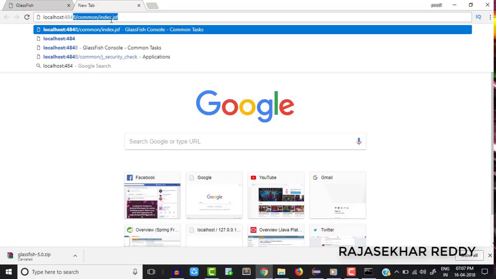Open the Overview (Spring Fr... tile
The width and height of the screenshot is (496, 279).
coord(152,236)
